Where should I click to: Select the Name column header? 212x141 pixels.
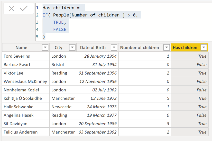click(21, 48)
